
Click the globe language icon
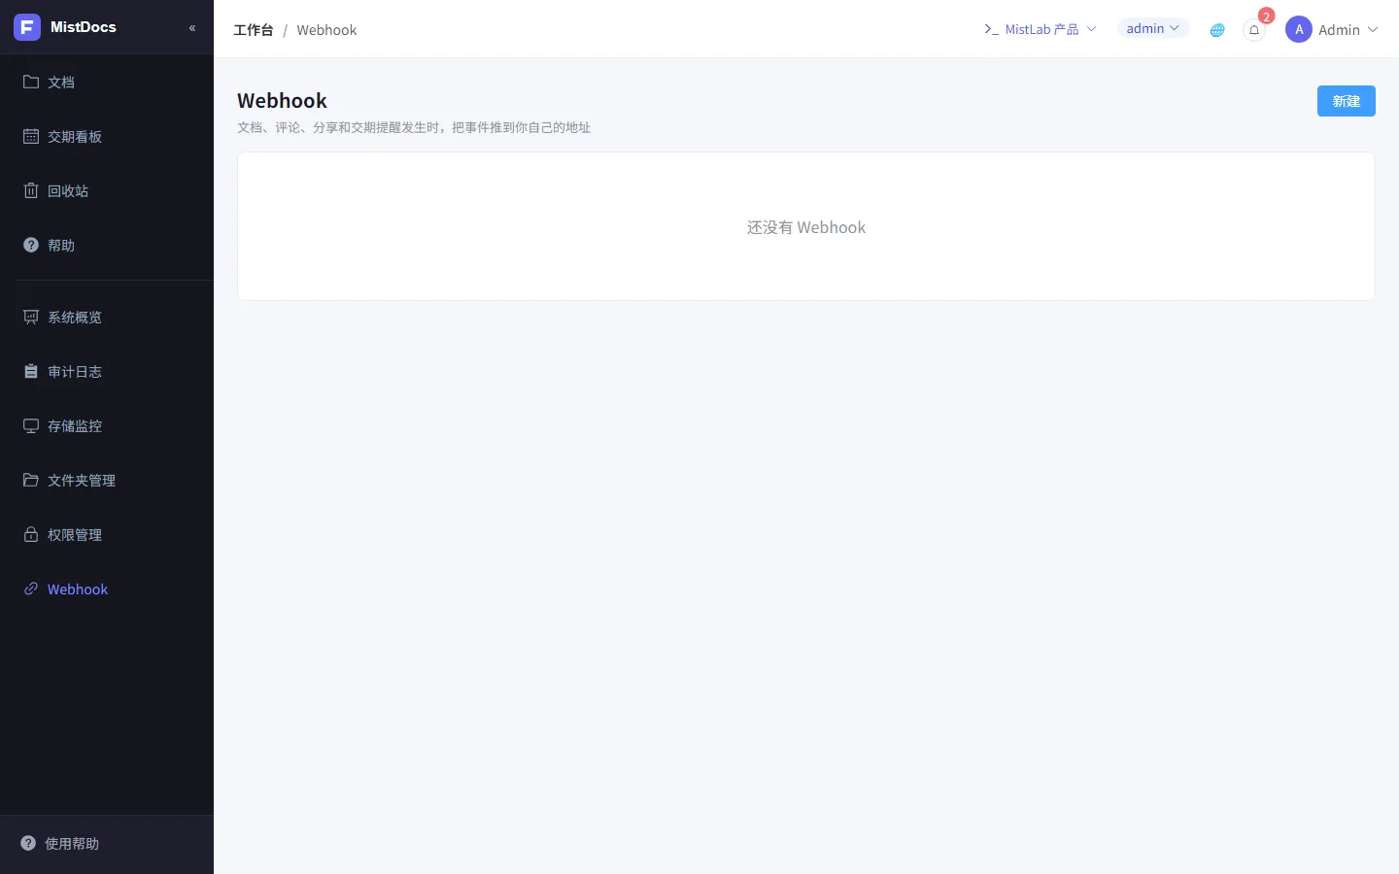coord(1217,30)
